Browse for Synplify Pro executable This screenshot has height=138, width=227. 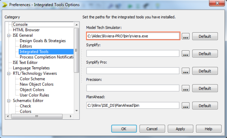pyautogui.click(x=186, y=71)
